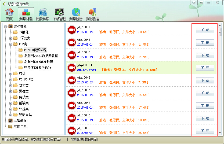Image resolution: width=224 pixels, height=144 pixels.
Task: Select the 后盾网MySql数据库教程 tree item
Action: coord(41,56)
